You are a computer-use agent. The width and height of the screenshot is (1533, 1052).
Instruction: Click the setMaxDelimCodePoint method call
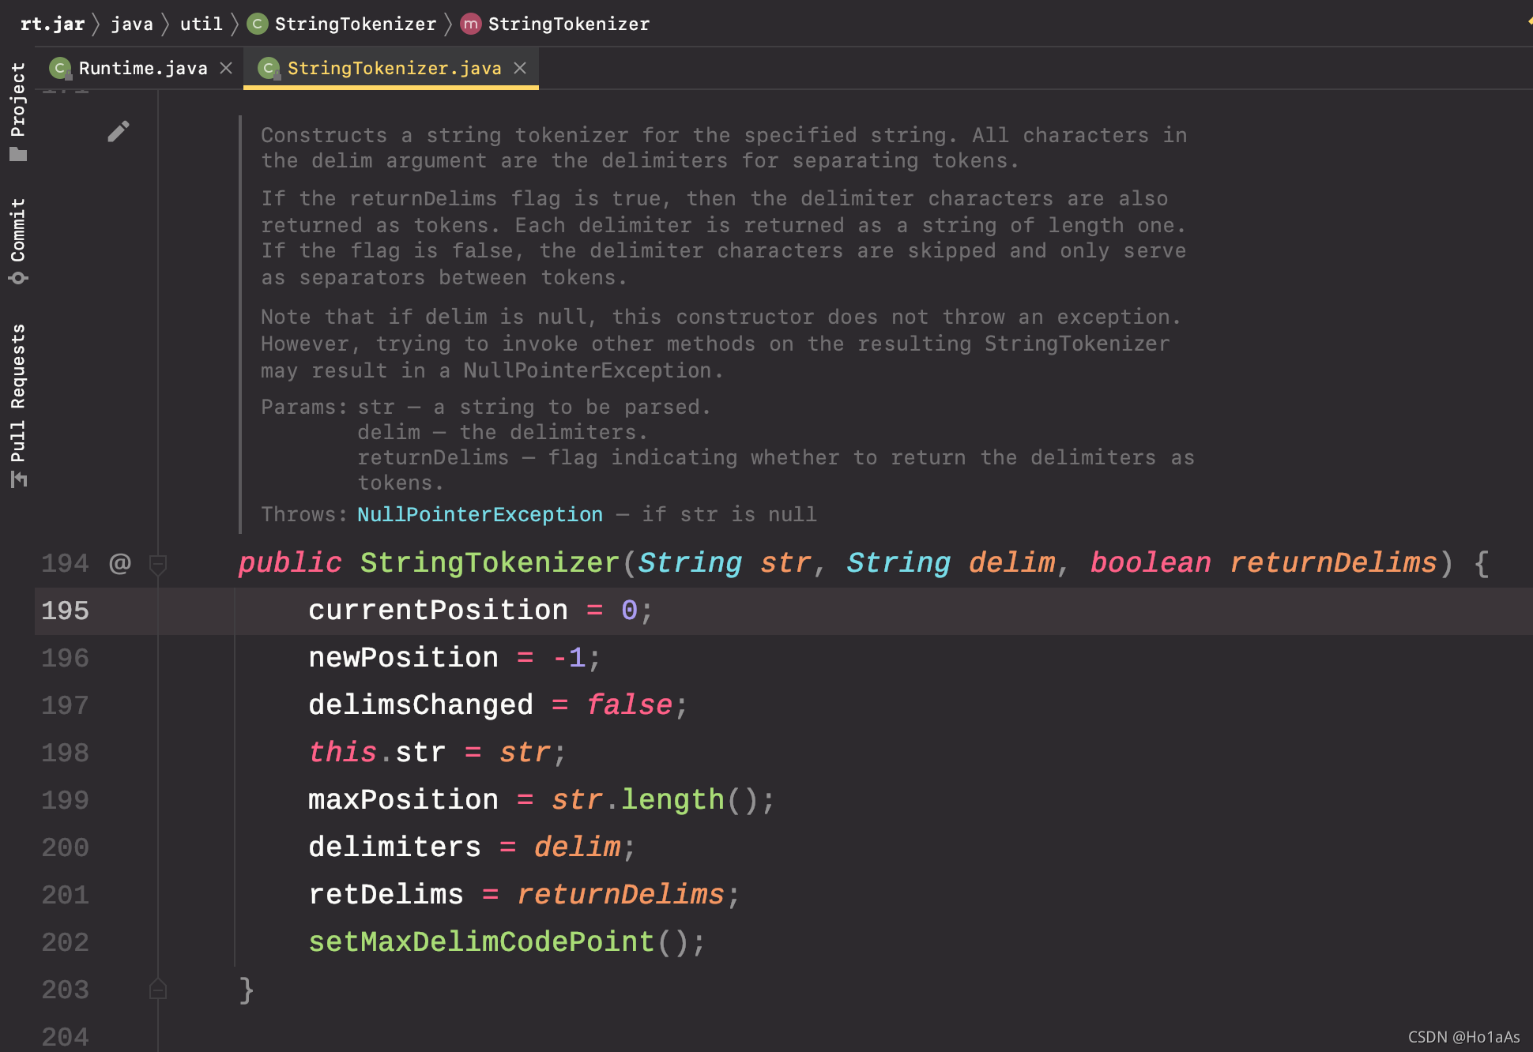(x=480, y=941)
